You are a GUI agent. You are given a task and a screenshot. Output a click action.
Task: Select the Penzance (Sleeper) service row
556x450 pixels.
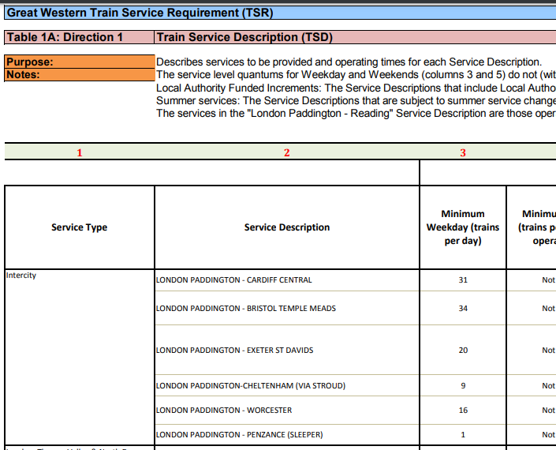(239, 435)
